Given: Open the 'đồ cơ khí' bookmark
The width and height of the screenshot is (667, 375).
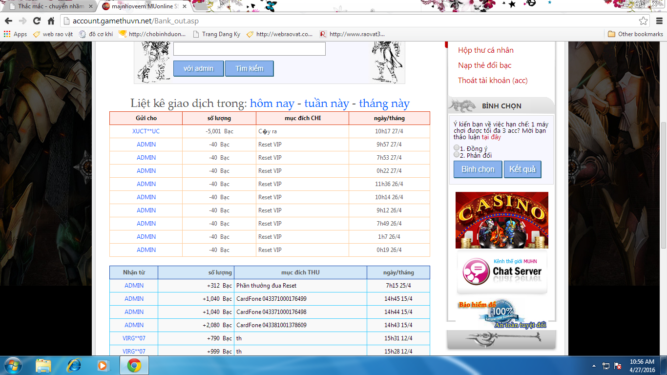Looking at the screenshot, I should (96, 34).
